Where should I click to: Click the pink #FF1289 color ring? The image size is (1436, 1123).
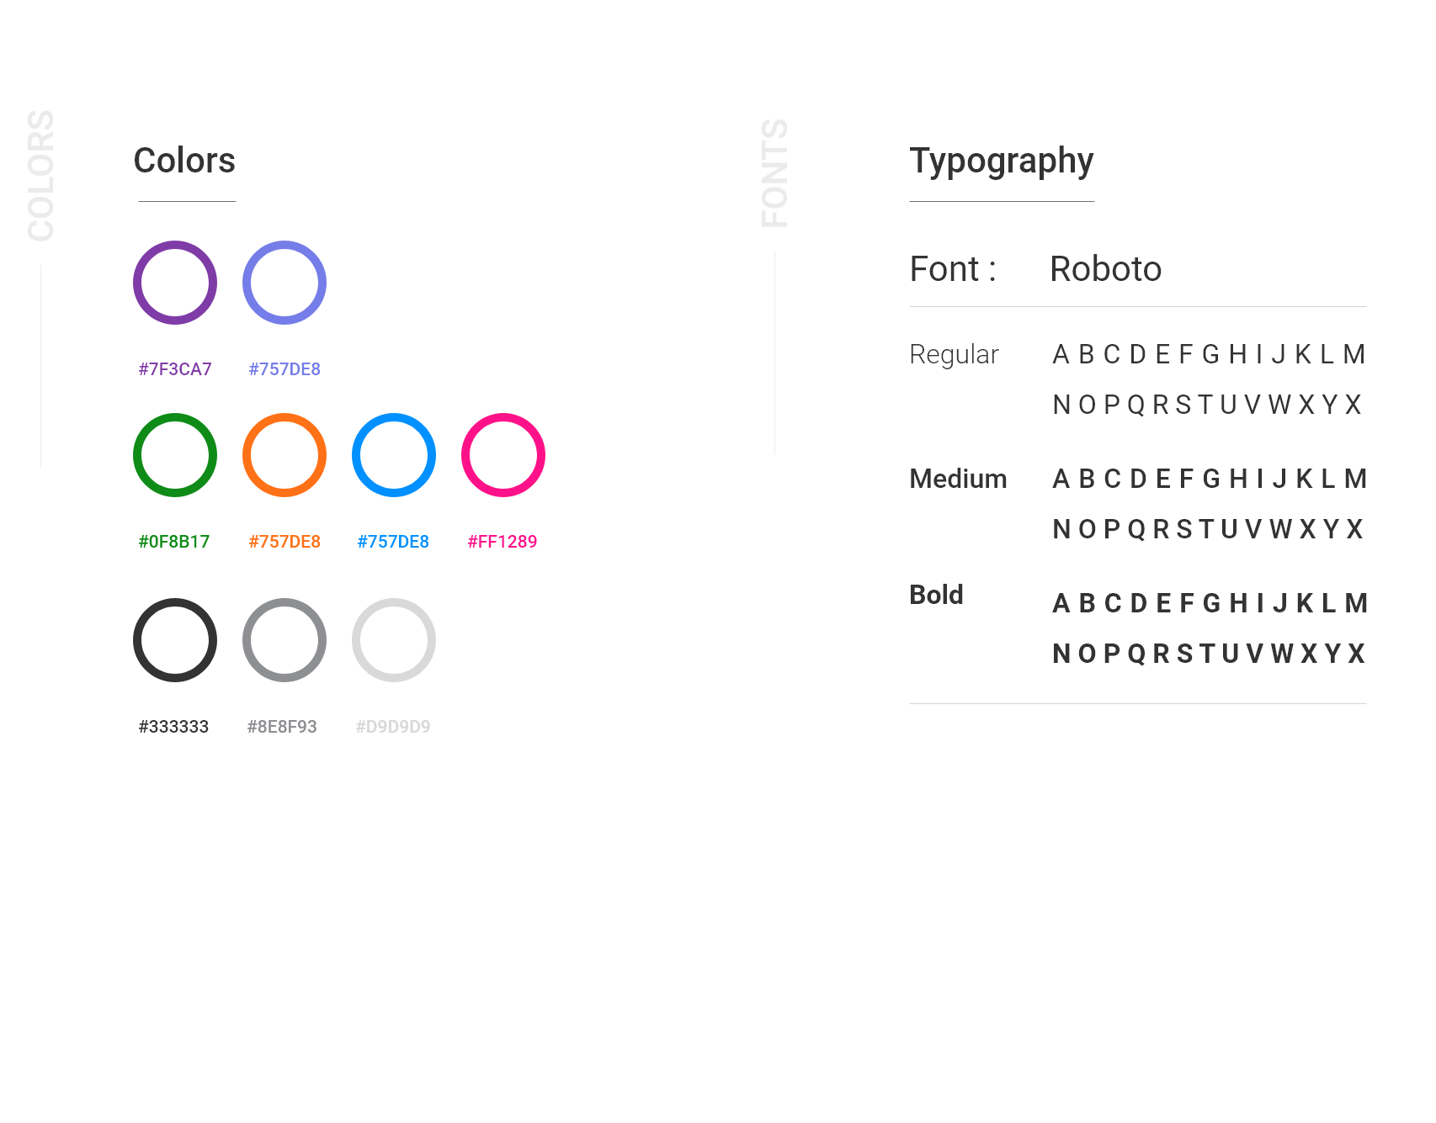pos(503,455)
